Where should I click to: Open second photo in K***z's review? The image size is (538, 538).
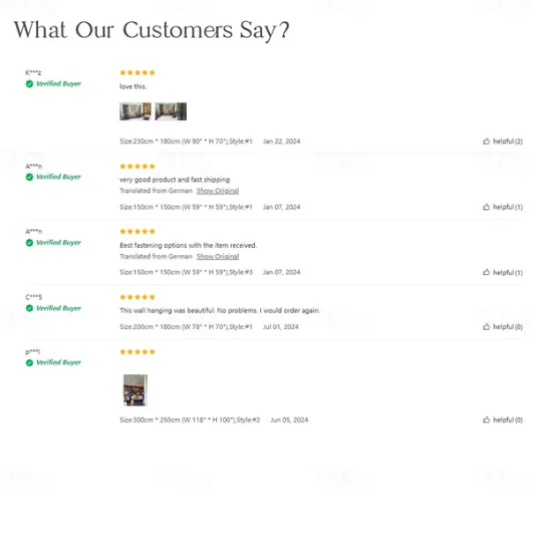coord(171,112)
